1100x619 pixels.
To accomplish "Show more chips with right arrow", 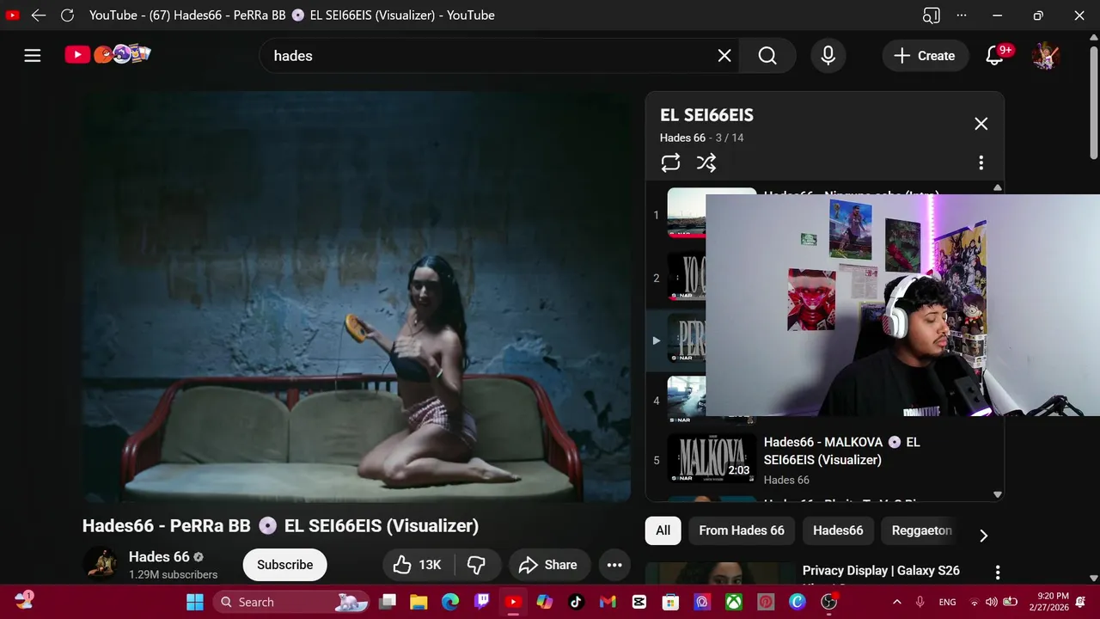I will pyautogui.click(x=983, y=535).
